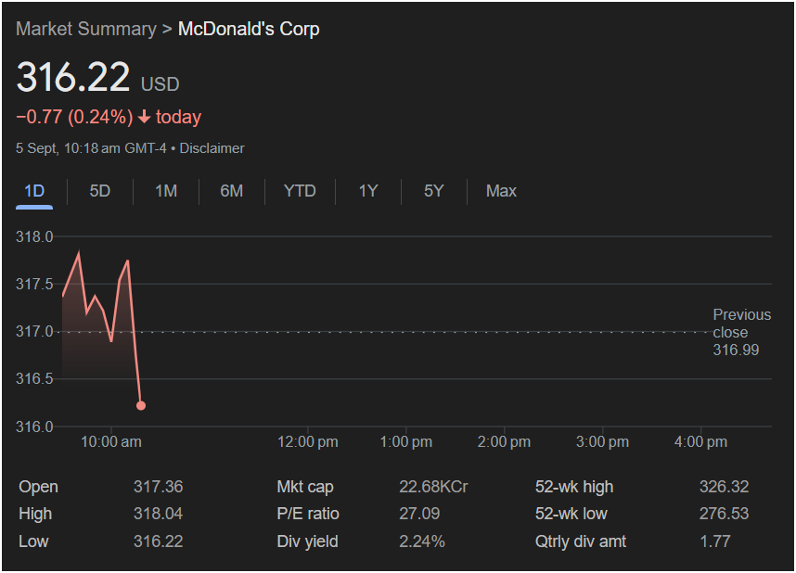The width and height of the screenshot is (796, 573).
Task: Click the Previous close 316.99 label
Action: (x=741, y=333)
